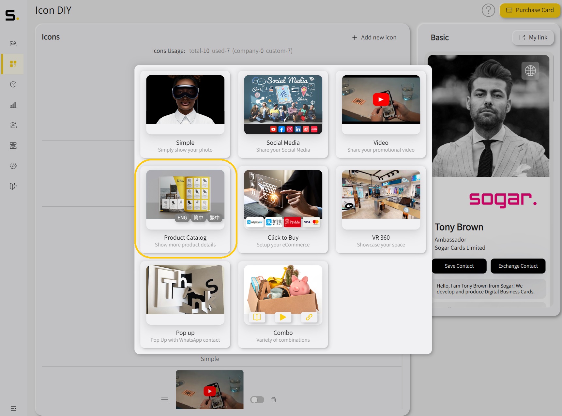Log out using the sidebar exit door icon
The image size is (562, 416).
point(13,186)
